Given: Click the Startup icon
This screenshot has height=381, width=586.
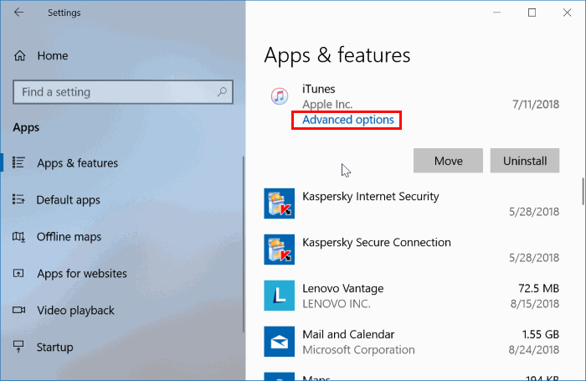Looking at the screenshot, I should 18,347.
